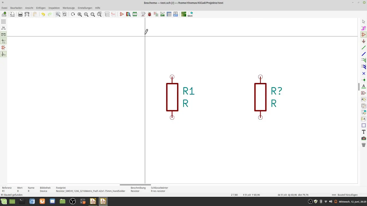Select the Place junction dot tool
The image size is (367, 206).
[x=364, y=80]
